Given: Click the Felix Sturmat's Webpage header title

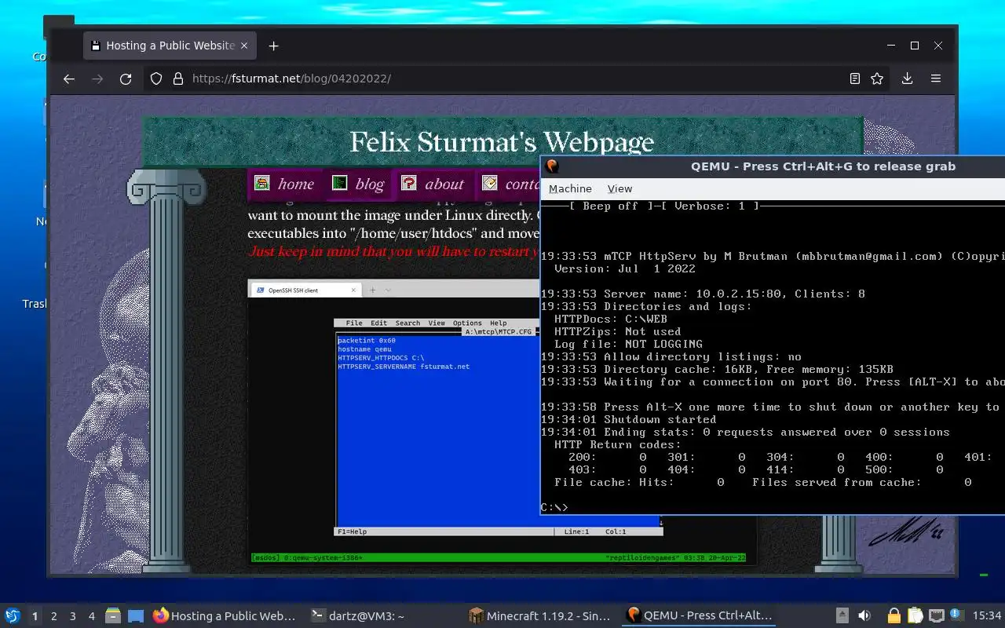Looking at the screenshot, I should click(502, 142).
